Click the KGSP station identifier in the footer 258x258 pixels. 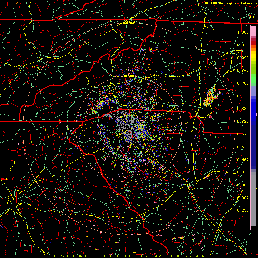coord(161,256)
